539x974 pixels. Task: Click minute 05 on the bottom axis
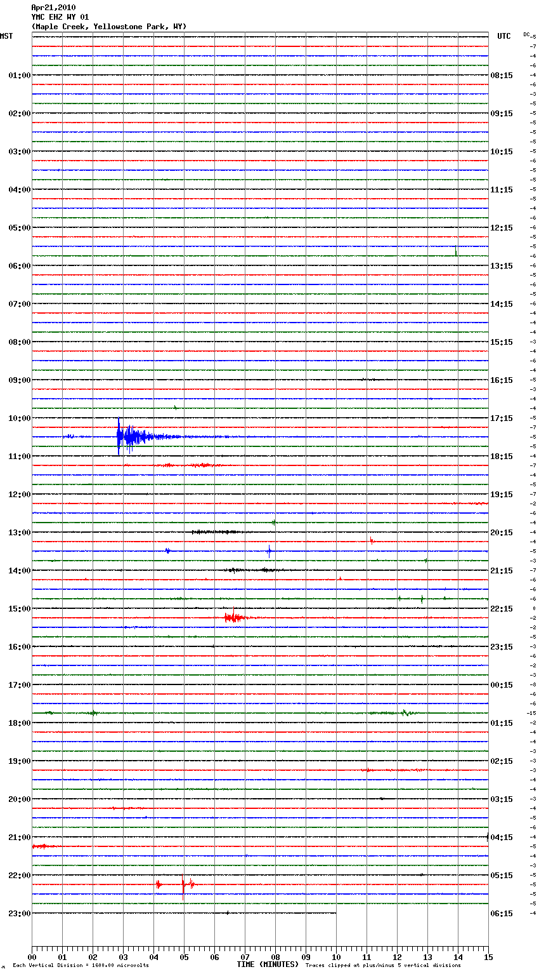184,957
